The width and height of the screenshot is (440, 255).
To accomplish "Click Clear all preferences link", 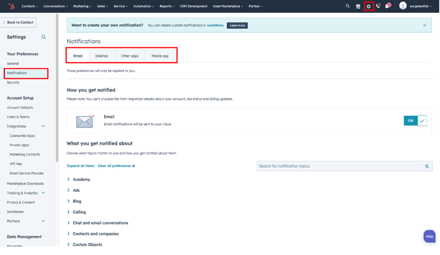I will [114, 166].
